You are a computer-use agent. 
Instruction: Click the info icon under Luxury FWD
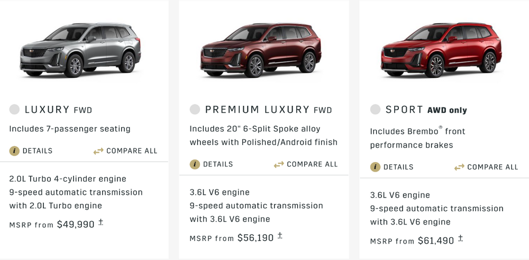(14, 151)
